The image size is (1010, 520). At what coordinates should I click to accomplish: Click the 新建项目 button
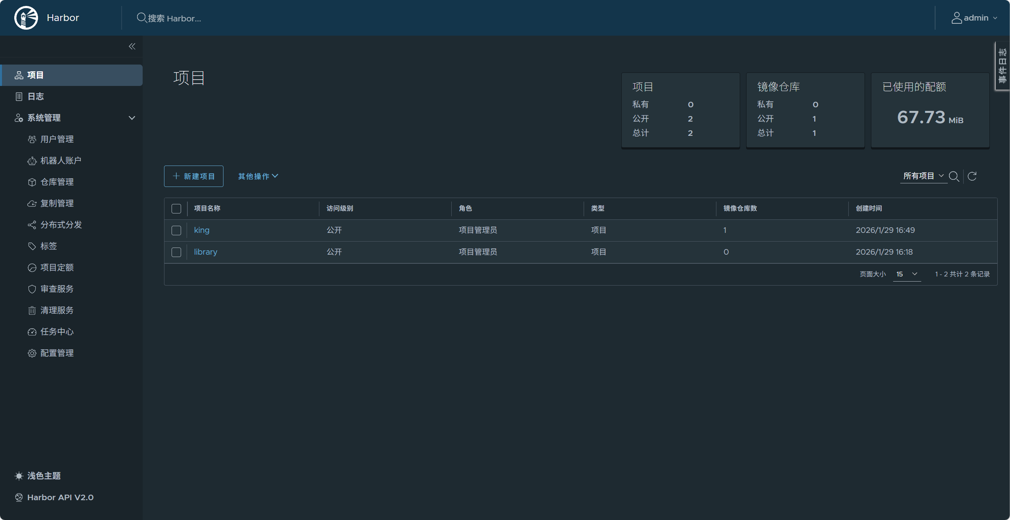coord(194,176)
